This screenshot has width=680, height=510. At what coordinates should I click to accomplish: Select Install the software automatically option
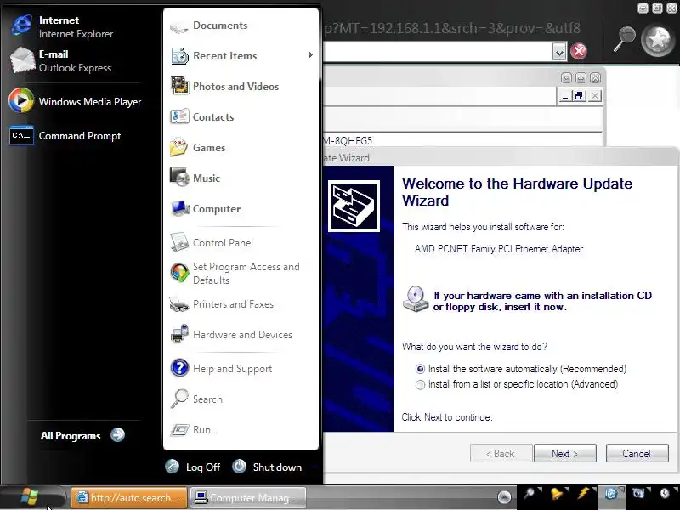[x=420, y=369]
